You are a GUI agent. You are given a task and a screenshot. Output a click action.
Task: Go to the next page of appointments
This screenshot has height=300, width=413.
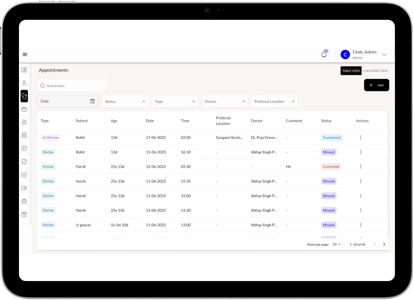[384, 244]
